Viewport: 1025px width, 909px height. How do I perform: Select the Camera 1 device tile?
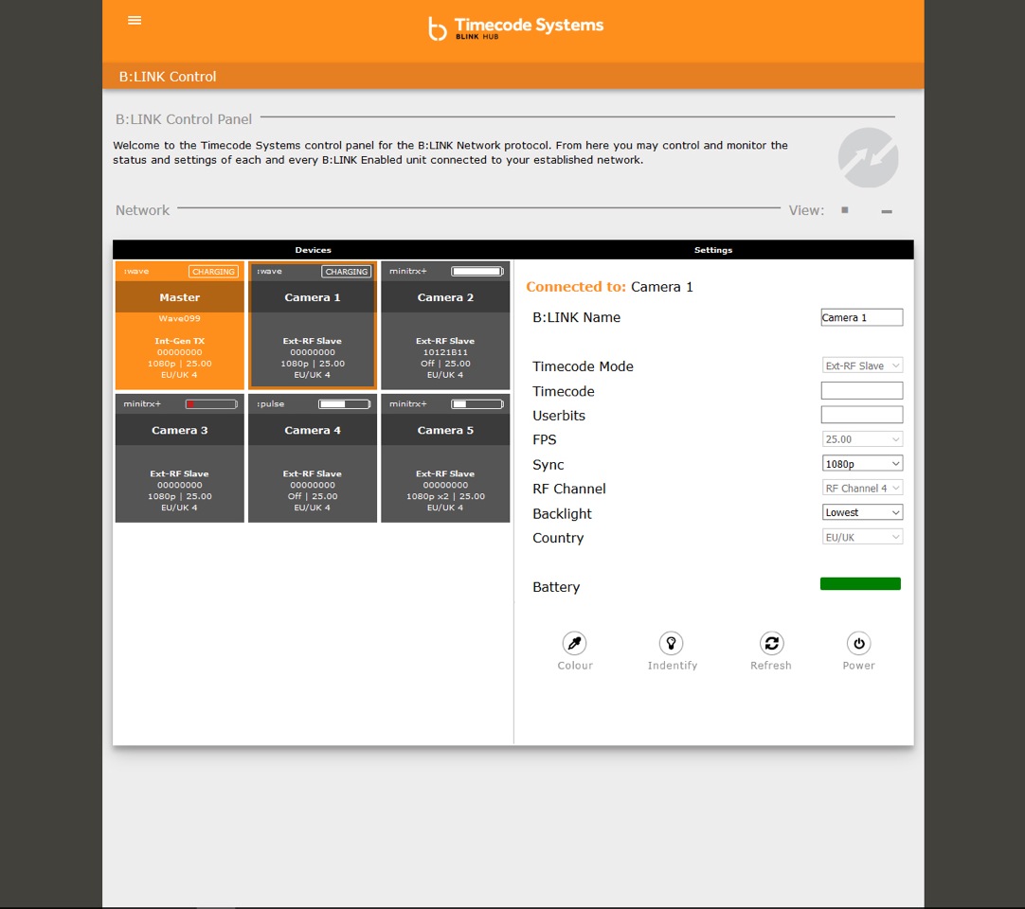313,326
